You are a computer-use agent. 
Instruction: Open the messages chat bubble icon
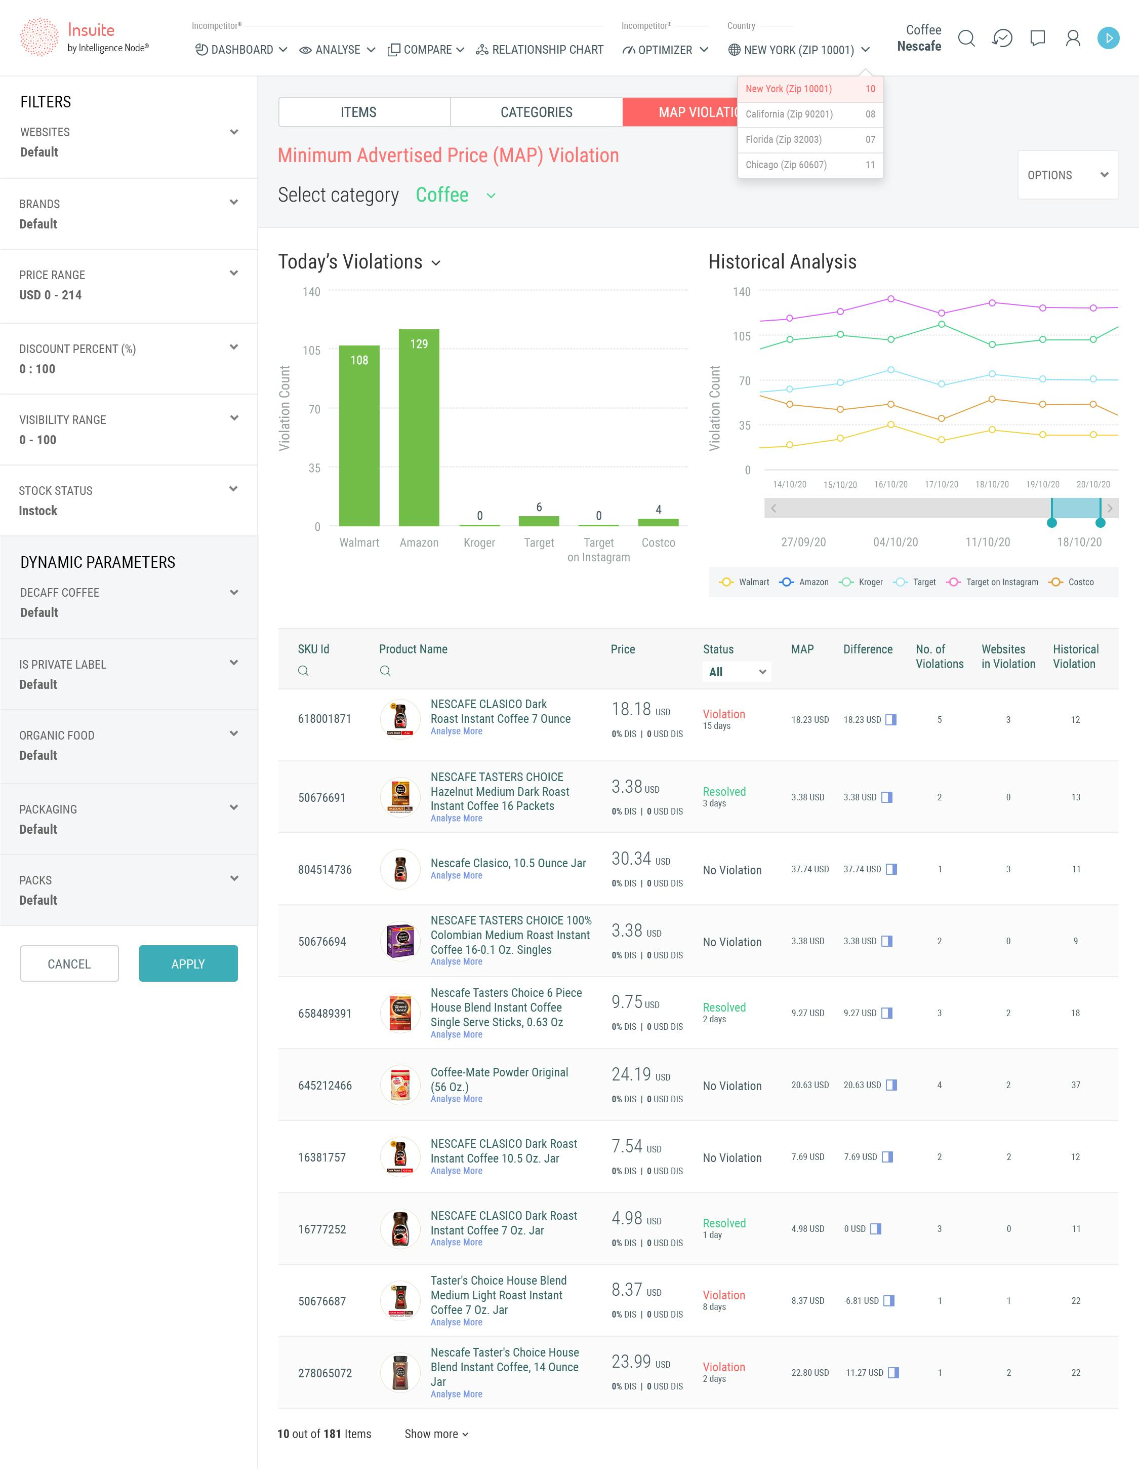(1037, 39)
